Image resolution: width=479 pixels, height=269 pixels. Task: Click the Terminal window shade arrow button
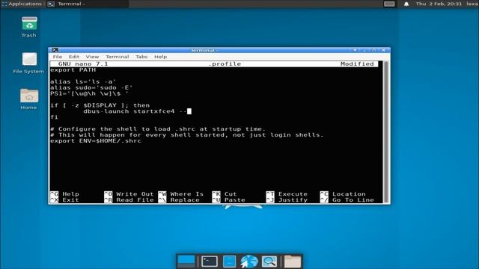355,50
